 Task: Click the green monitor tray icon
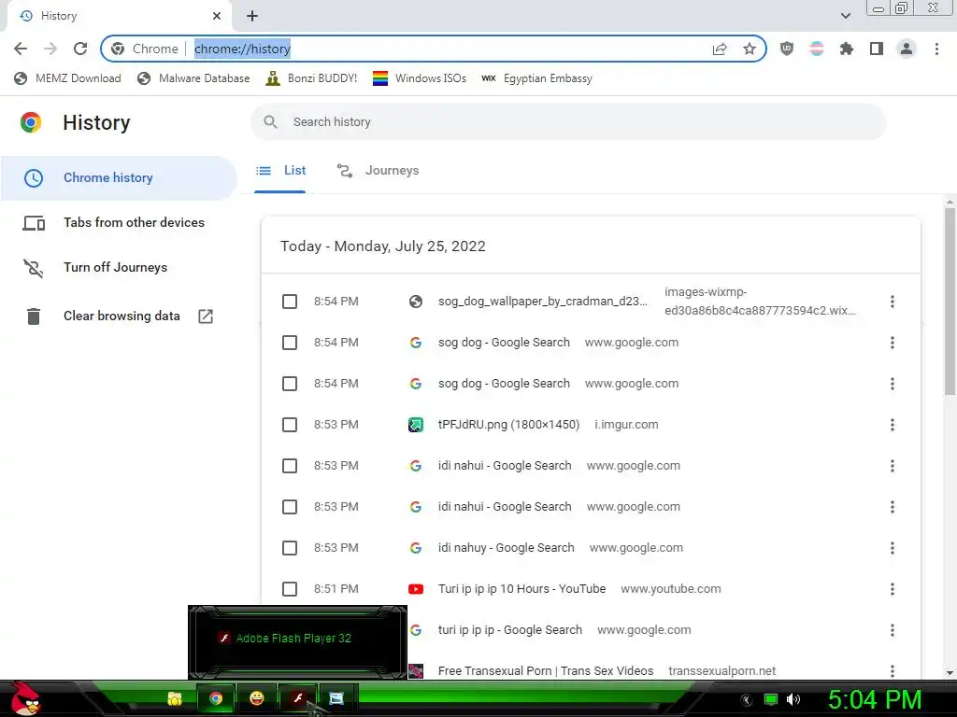(x=771, y=699)
